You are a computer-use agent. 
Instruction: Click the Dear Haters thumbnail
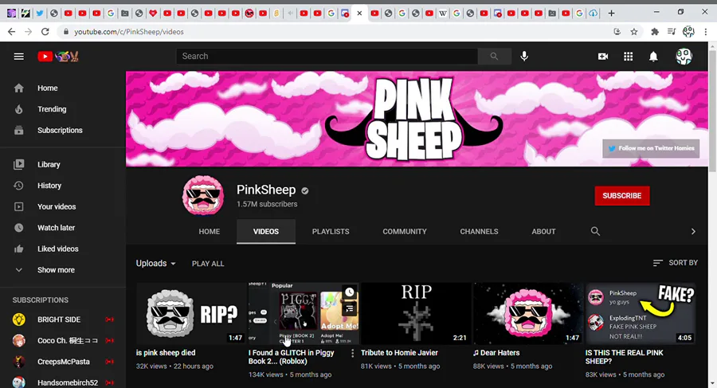coord(528,313)
